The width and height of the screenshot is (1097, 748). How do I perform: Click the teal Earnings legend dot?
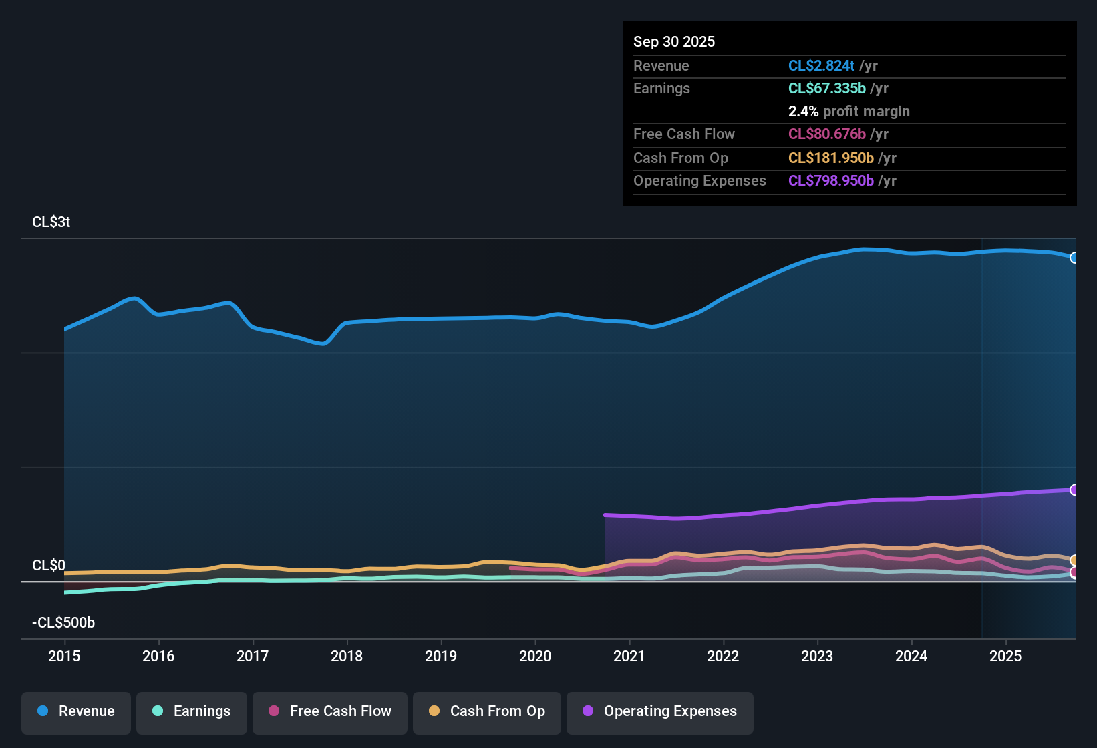tap(158, 711)
